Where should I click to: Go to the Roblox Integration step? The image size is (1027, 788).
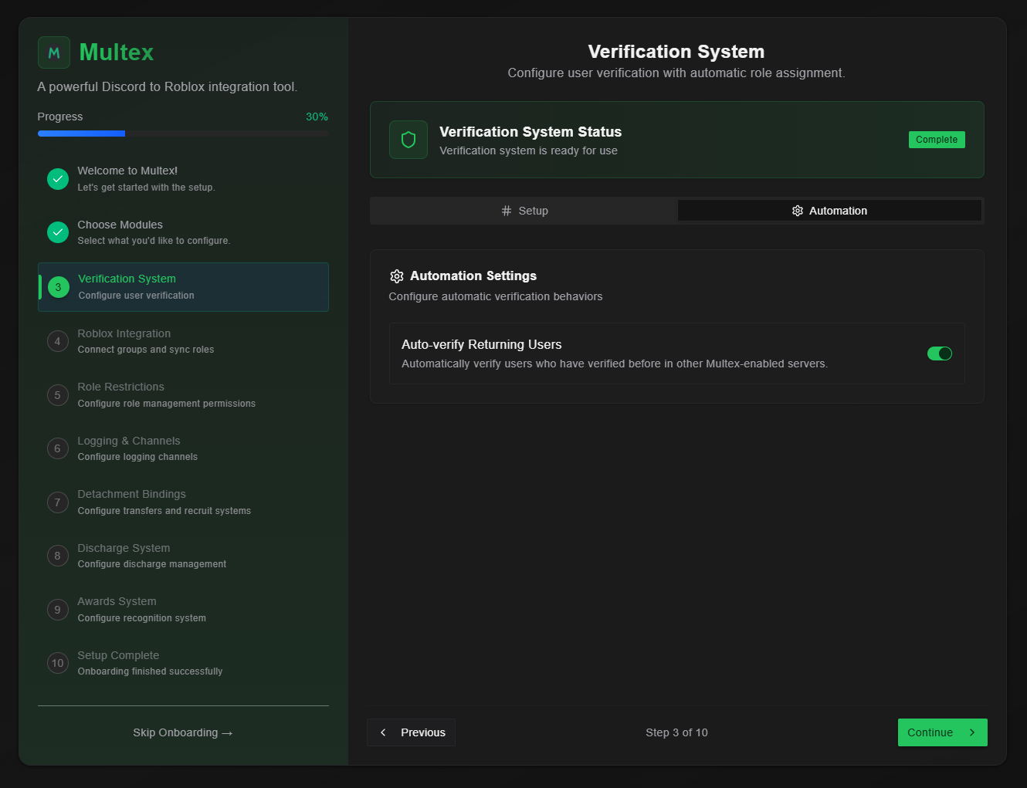[183, 341]
